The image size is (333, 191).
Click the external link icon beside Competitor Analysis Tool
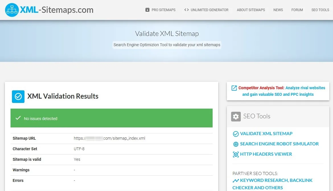pyautogui.click(x=234, y=88)
